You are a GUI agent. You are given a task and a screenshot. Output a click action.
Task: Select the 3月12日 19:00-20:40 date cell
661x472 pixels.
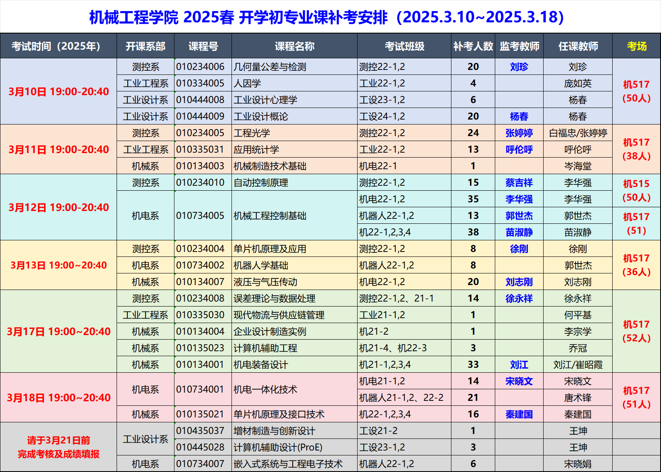[x=59, y=207]
